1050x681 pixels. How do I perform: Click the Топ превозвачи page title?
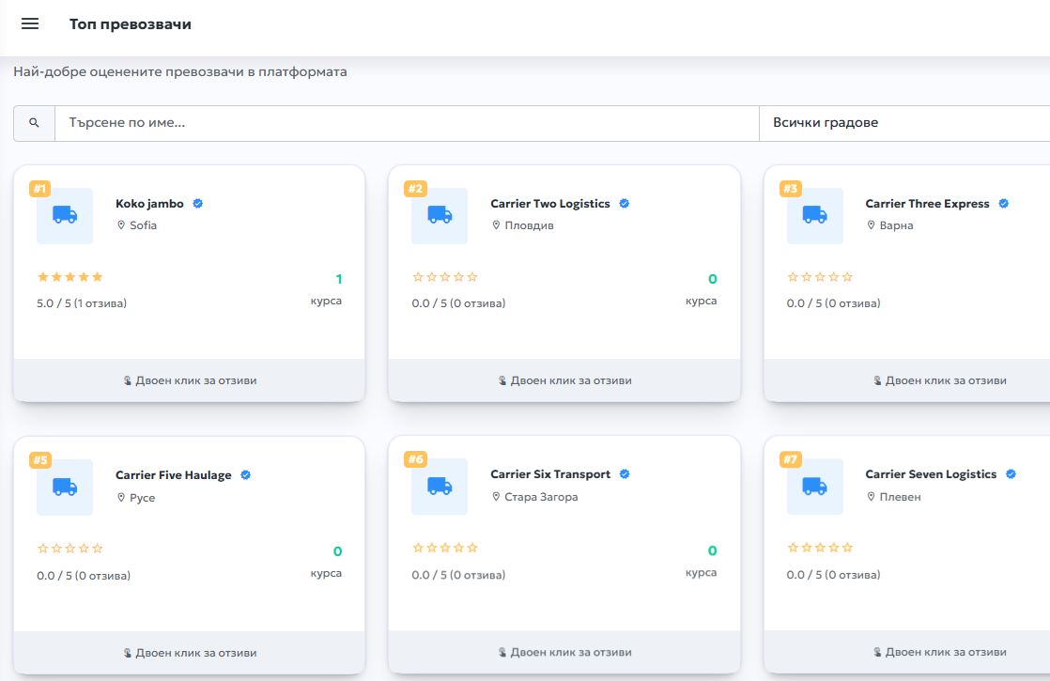[131, 24]
